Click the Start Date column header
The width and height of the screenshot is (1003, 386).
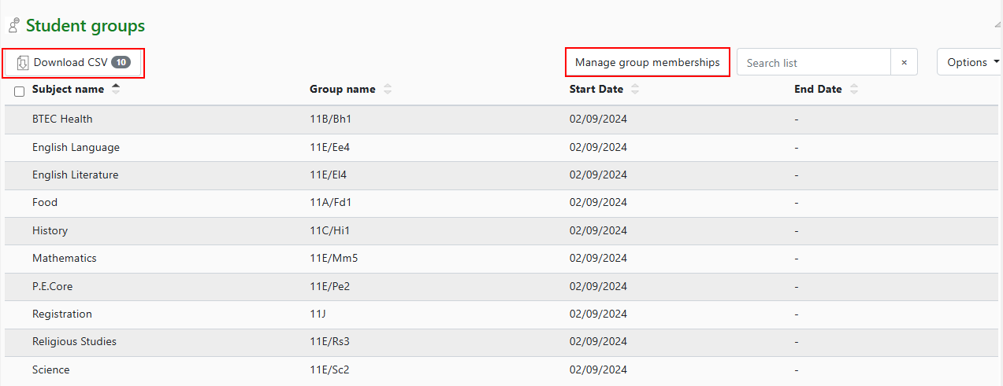tap(596, 89)
